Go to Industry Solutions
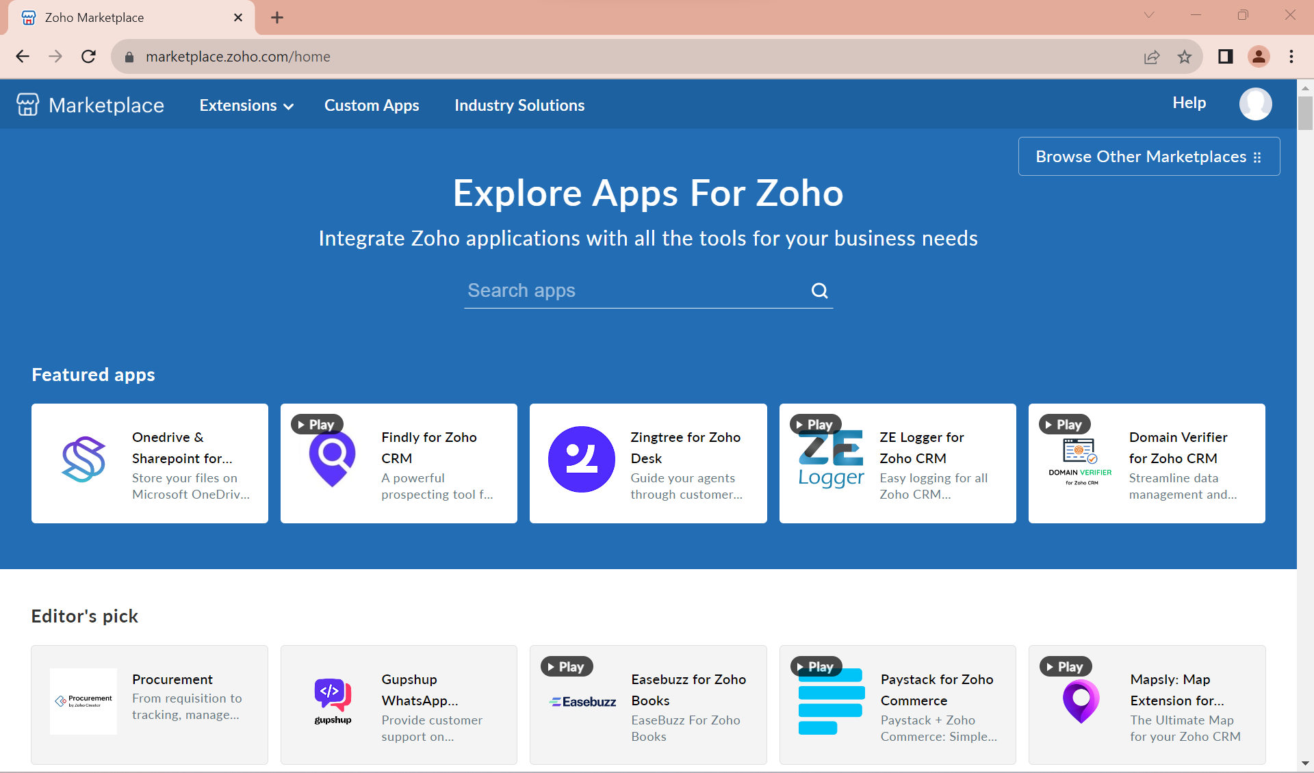This screenshot has width=1314, height=773. (519, 105)
